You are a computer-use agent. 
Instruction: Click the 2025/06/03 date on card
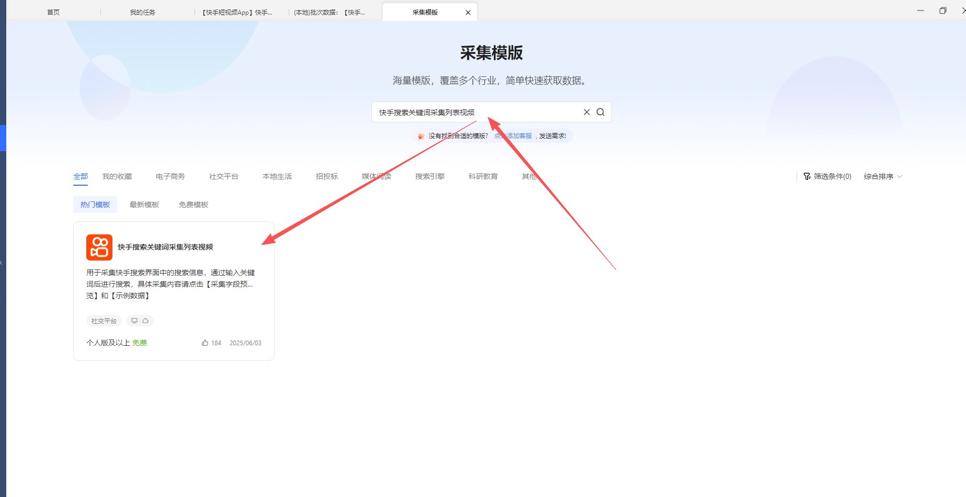pos(245,343)
